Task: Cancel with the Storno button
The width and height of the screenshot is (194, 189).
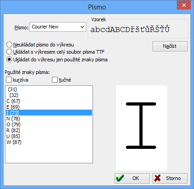Action: [170, 178]
